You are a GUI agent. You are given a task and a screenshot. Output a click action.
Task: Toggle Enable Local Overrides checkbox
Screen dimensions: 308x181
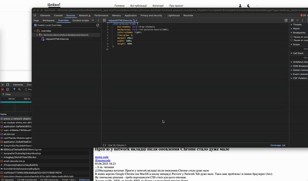pos(35,25)
